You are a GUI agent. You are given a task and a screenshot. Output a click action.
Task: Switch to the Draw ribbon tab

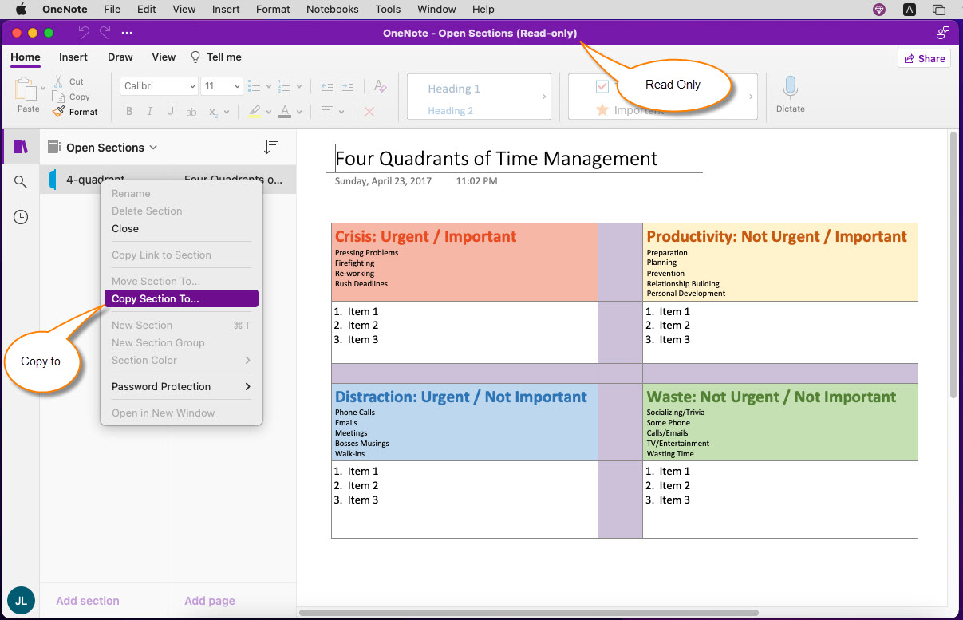click(120, 57)
